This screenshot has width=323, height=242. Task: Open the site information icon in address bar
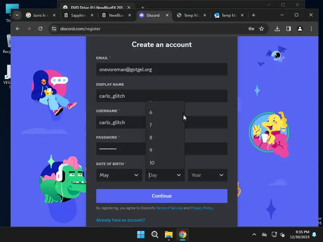[x=54, y=29]
